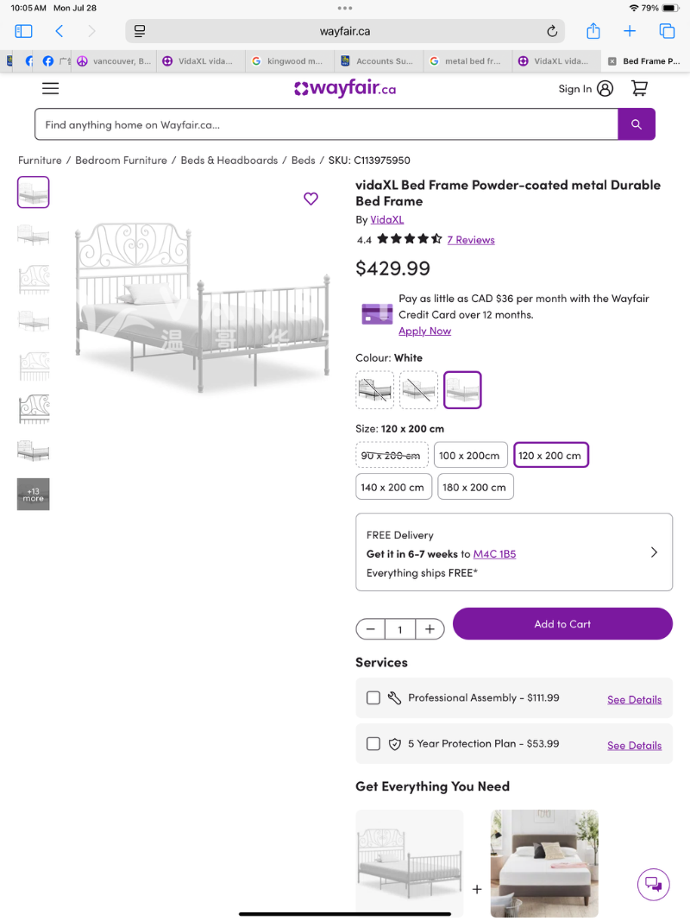Open the live chat bubble icon
The height and width of the screenshot is (921, 690).
653,883
